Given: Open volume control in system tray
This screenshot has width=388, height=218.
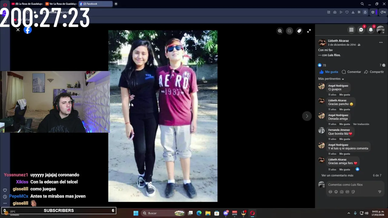Looking at the screenshot, I should (366, 213).
